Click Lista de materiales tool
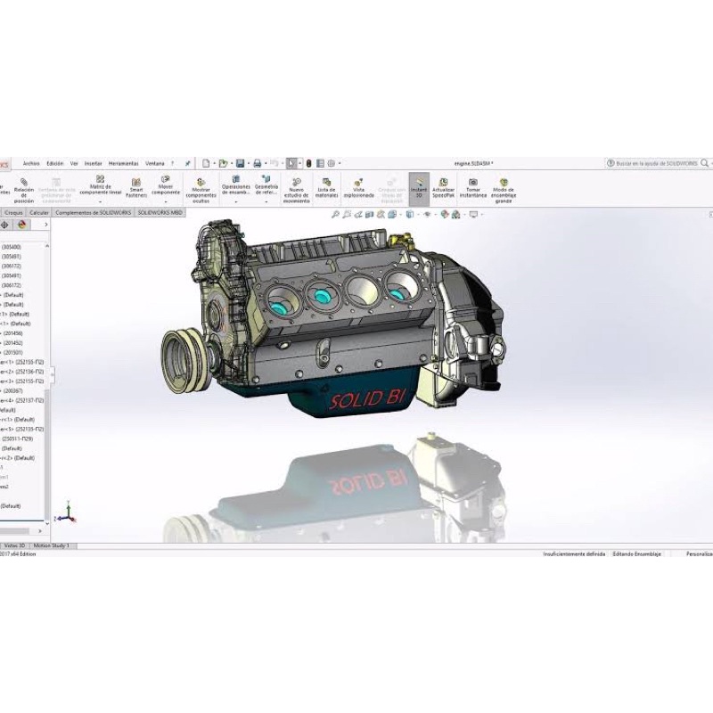 click(x=326, y=188)
